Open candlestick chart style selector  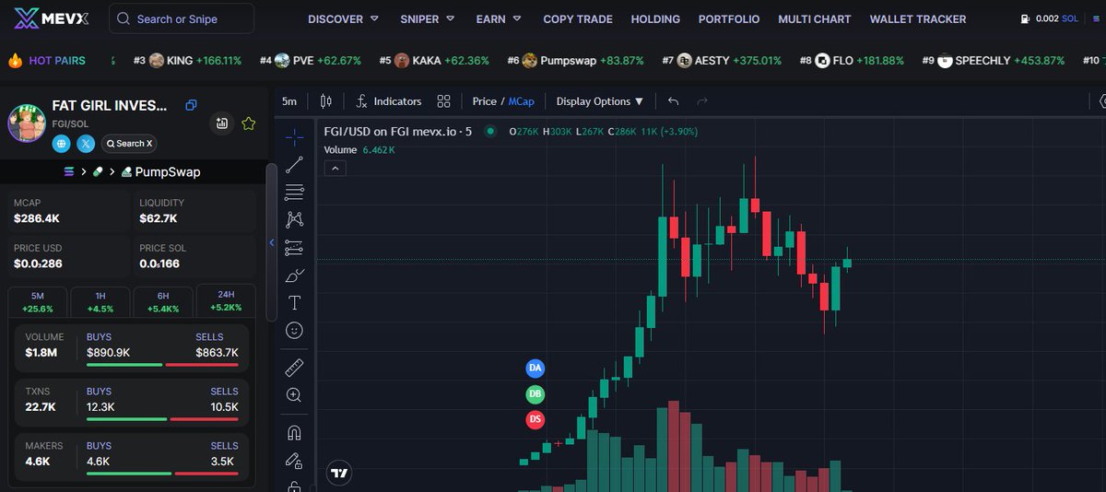click(325, 101)
